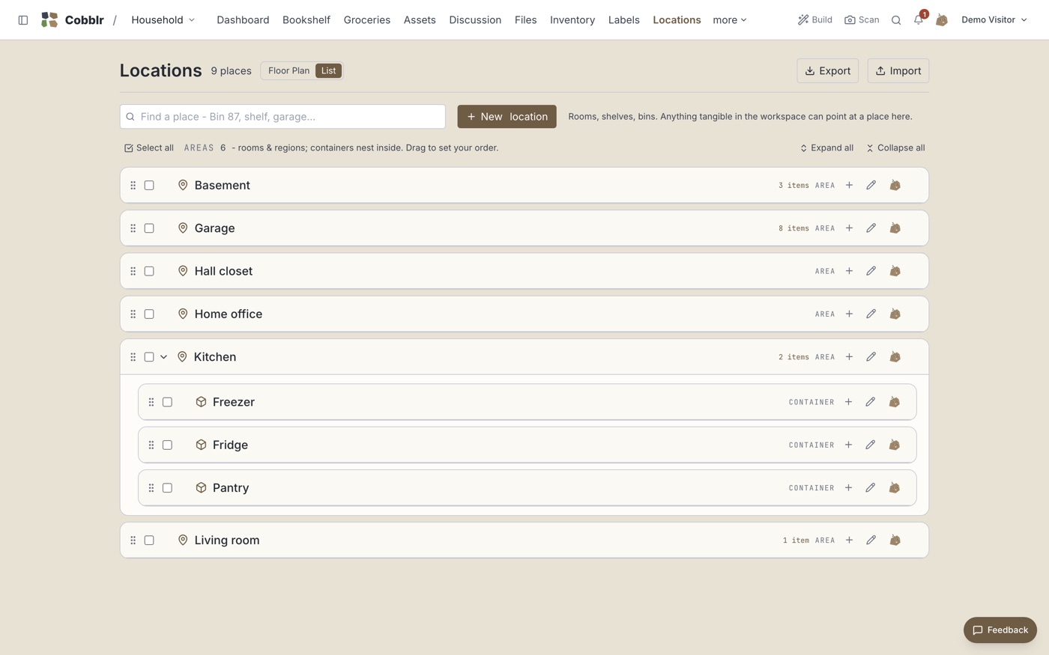
Task: Open the assistant icon on Basement row
Action: coord(895,186)
